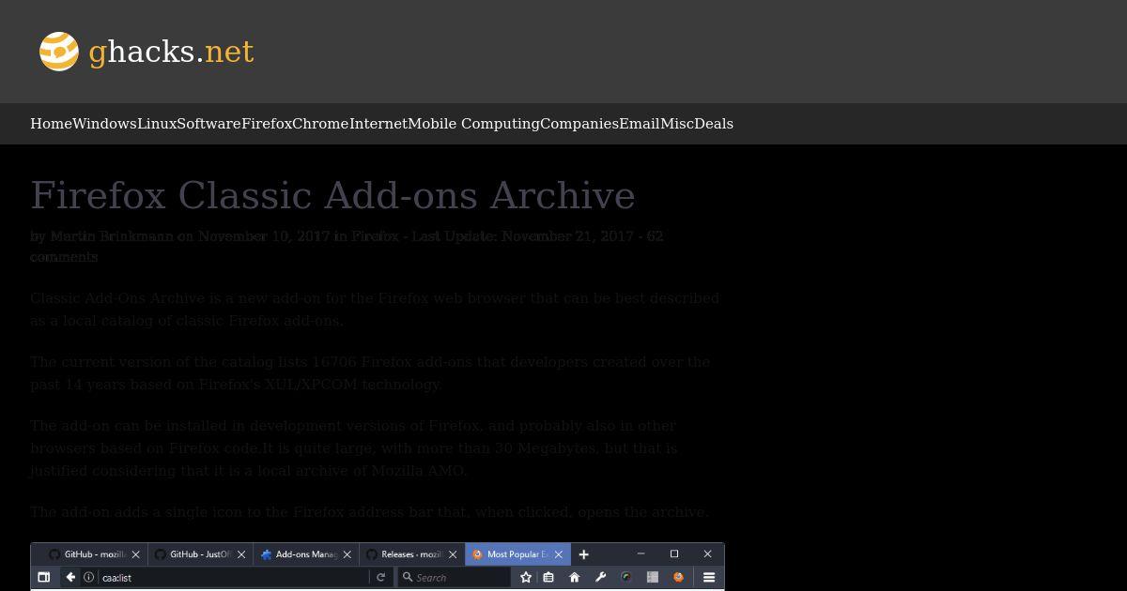Open the Software section
Image resolution: width=1127 pixels, height=591 pixels.
point(208,124)
